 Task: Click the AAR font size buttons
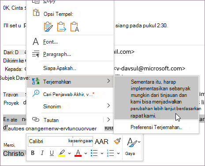[x=101, y=142]
